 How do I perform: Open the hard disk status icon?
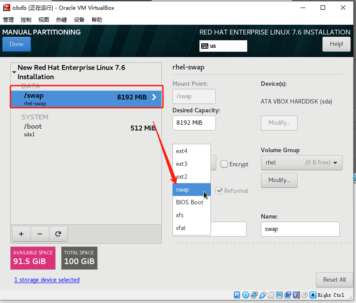point(237,295)
